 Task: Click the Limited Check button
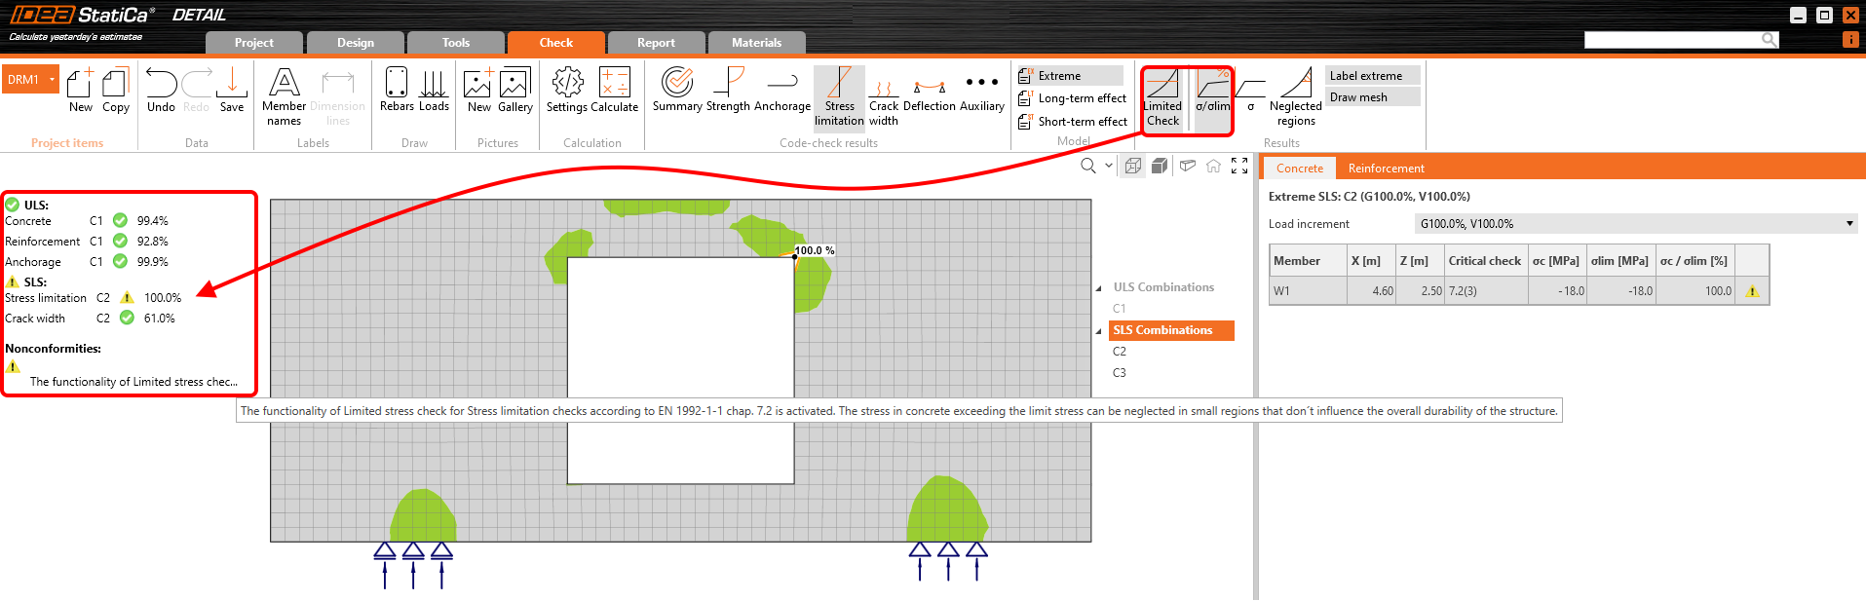click(1162, 98)
